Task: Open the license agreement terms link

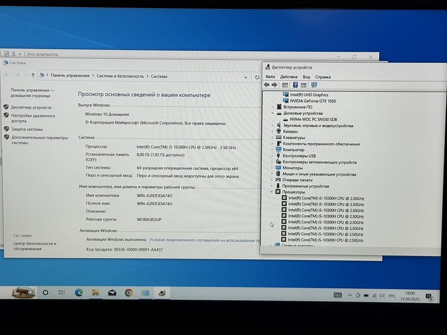Action: pyautogui.click(x=205, y=240)
